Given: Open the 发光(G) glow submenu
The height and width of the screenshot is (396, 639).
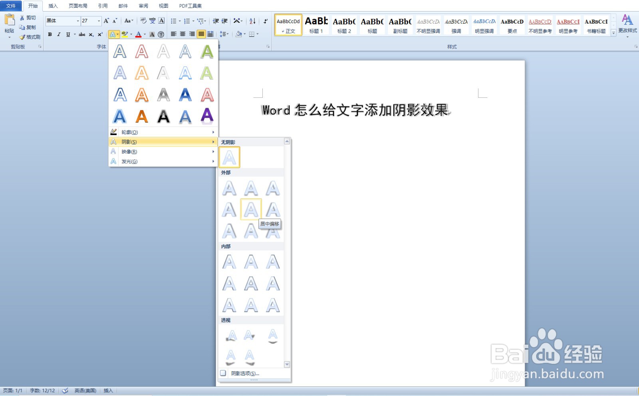Looking at the screenshot, I should [x=163, y=161].
